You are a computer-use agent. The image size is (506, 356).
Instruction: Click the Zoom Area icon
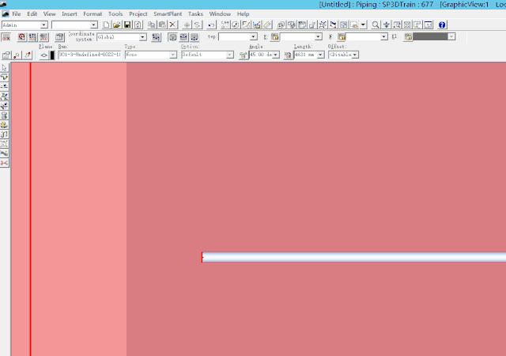point(397,25)
